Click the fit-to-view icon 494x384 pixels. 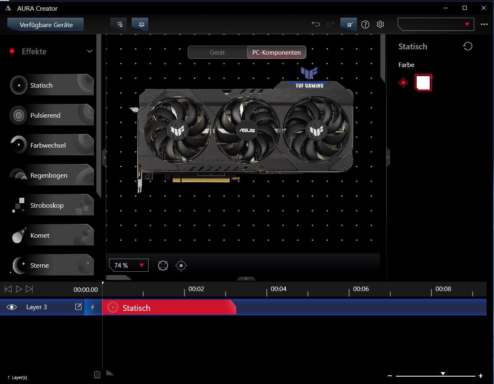(163, 266)
